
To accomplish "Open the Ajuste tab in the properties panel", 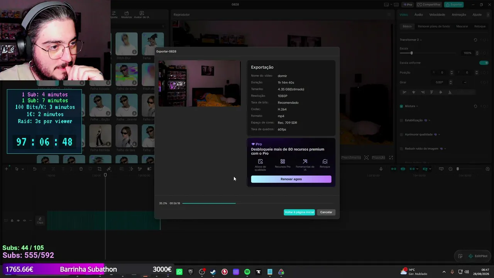I will point(477,15).
